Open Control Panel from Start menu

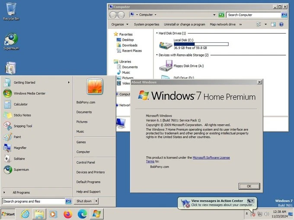[86, 162]
